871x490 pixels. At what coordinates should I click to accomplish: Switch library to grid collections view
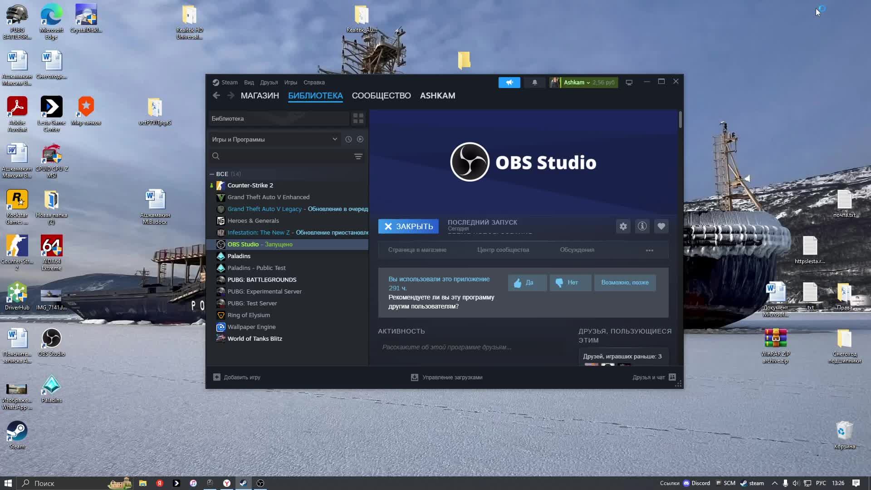click(x=358, y=118)
